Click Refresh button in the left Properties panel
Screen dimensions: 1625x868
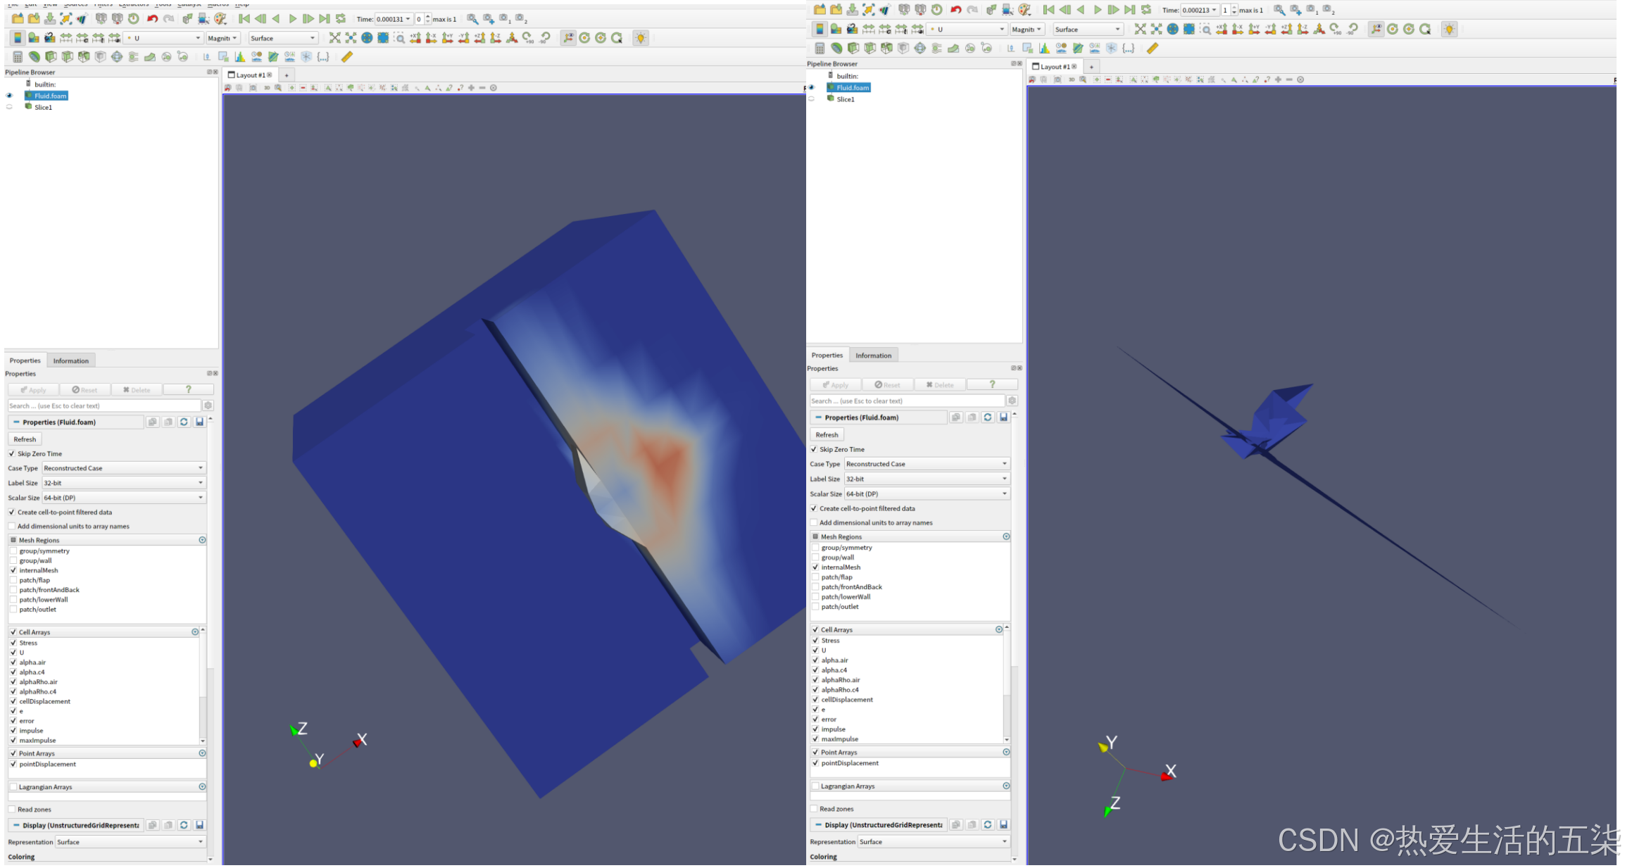tap(25, 439)
